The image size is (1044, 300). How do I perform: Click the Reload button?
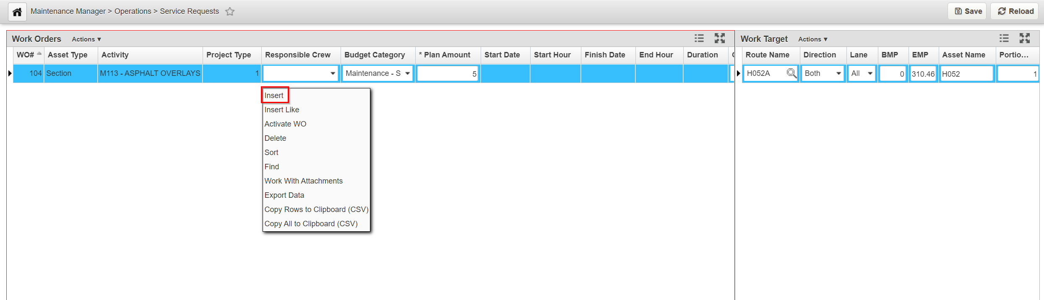coord(1015,11)
